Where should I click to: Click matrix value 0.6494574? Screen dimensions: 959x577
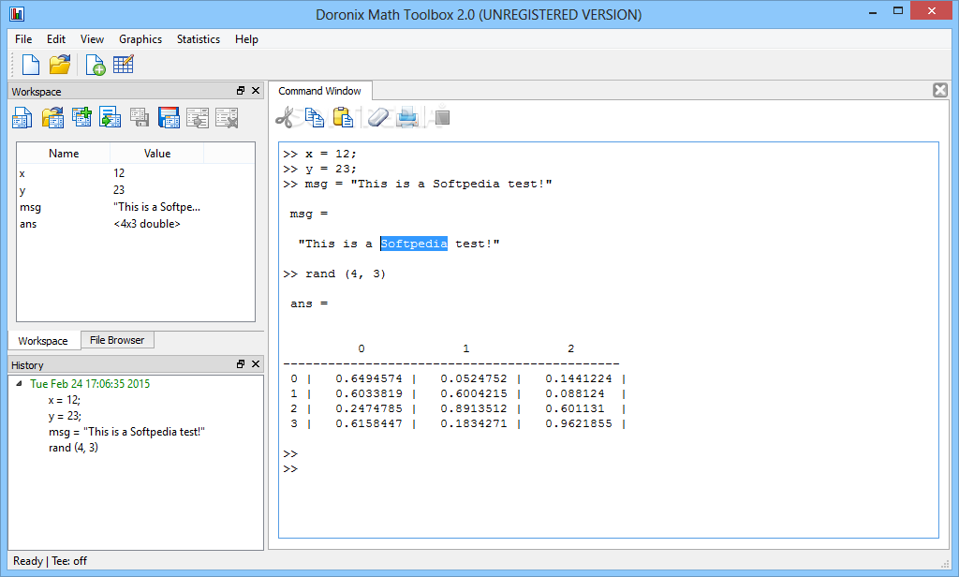[369, 378]
